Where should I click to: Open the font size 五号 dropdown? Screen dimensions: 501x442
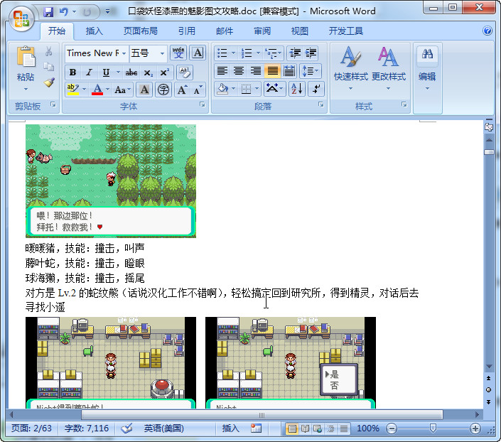click(x=162, y=53)
